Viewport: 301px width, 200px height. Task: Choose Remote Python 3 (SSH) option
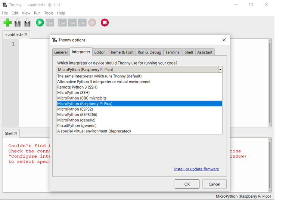(140, 87)
